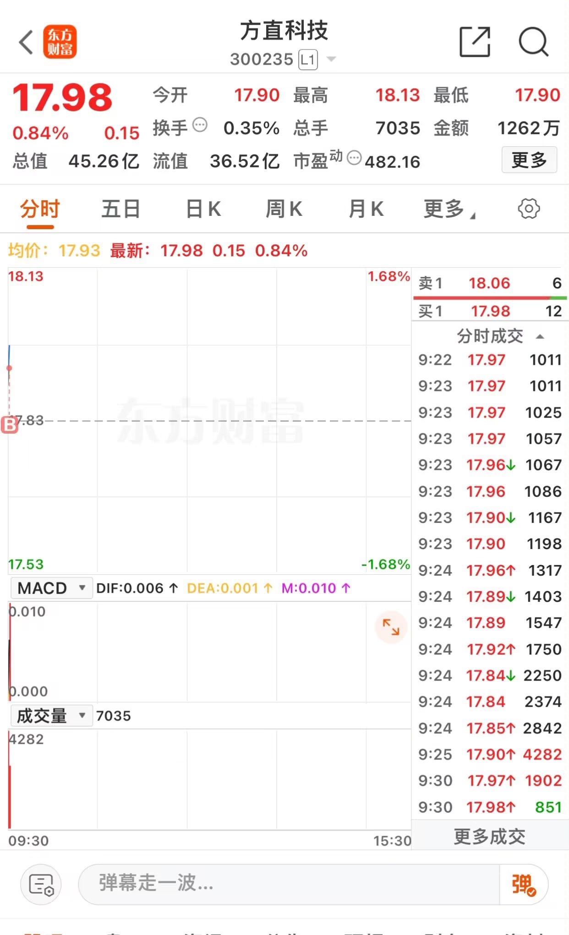This screenshot has width=569, height=935.
Task: Tap the share/export icon
Action: [475, 42]
